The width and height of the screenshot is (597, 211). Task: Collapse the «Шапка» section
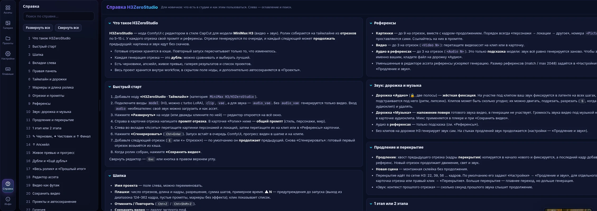[110, 176]
